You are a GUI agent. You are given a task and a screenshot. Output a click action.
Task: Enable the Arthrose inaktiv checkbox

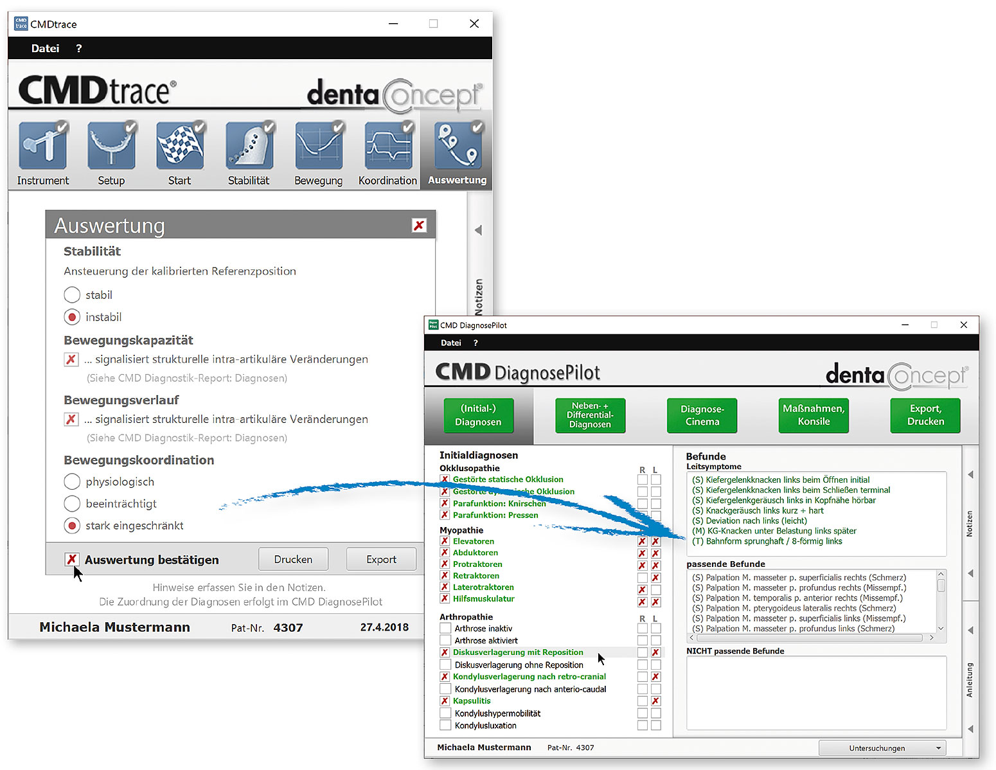(x=445, y=629)
